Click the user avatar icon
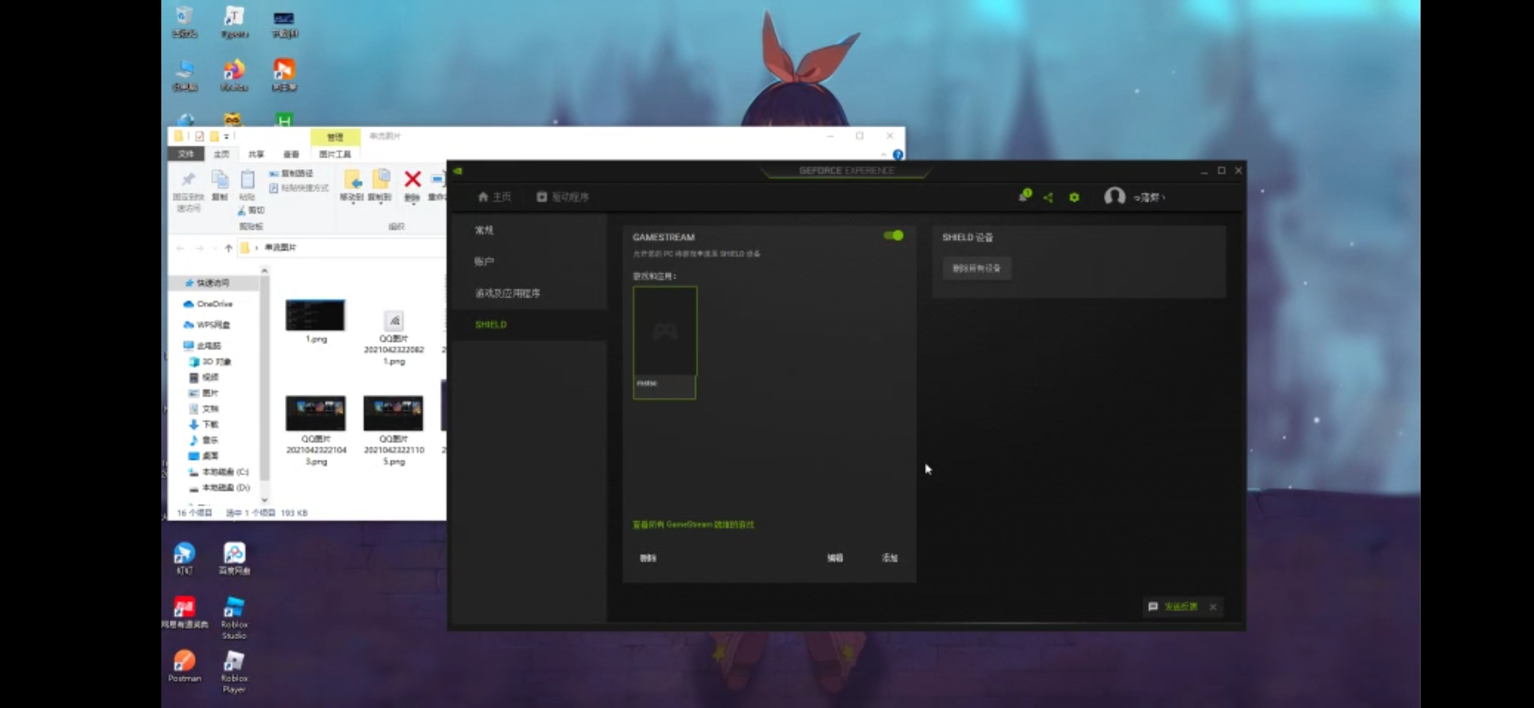This screenshot has width=1534, height=708. pos(1114,197)
